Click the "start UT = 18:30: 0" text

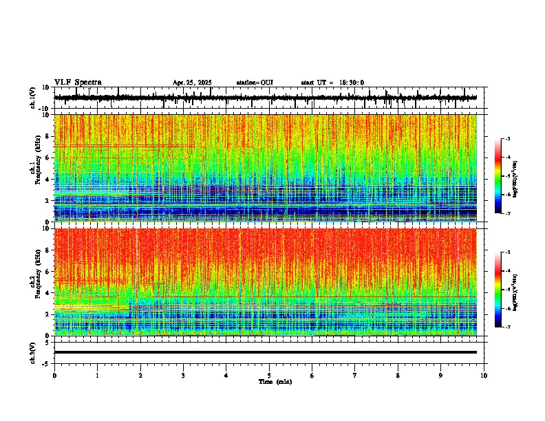[x=332, y=83]
